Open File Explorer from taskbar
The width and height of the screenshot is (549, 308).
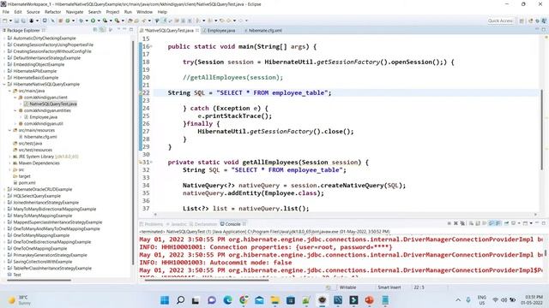[x=275, y=300]
